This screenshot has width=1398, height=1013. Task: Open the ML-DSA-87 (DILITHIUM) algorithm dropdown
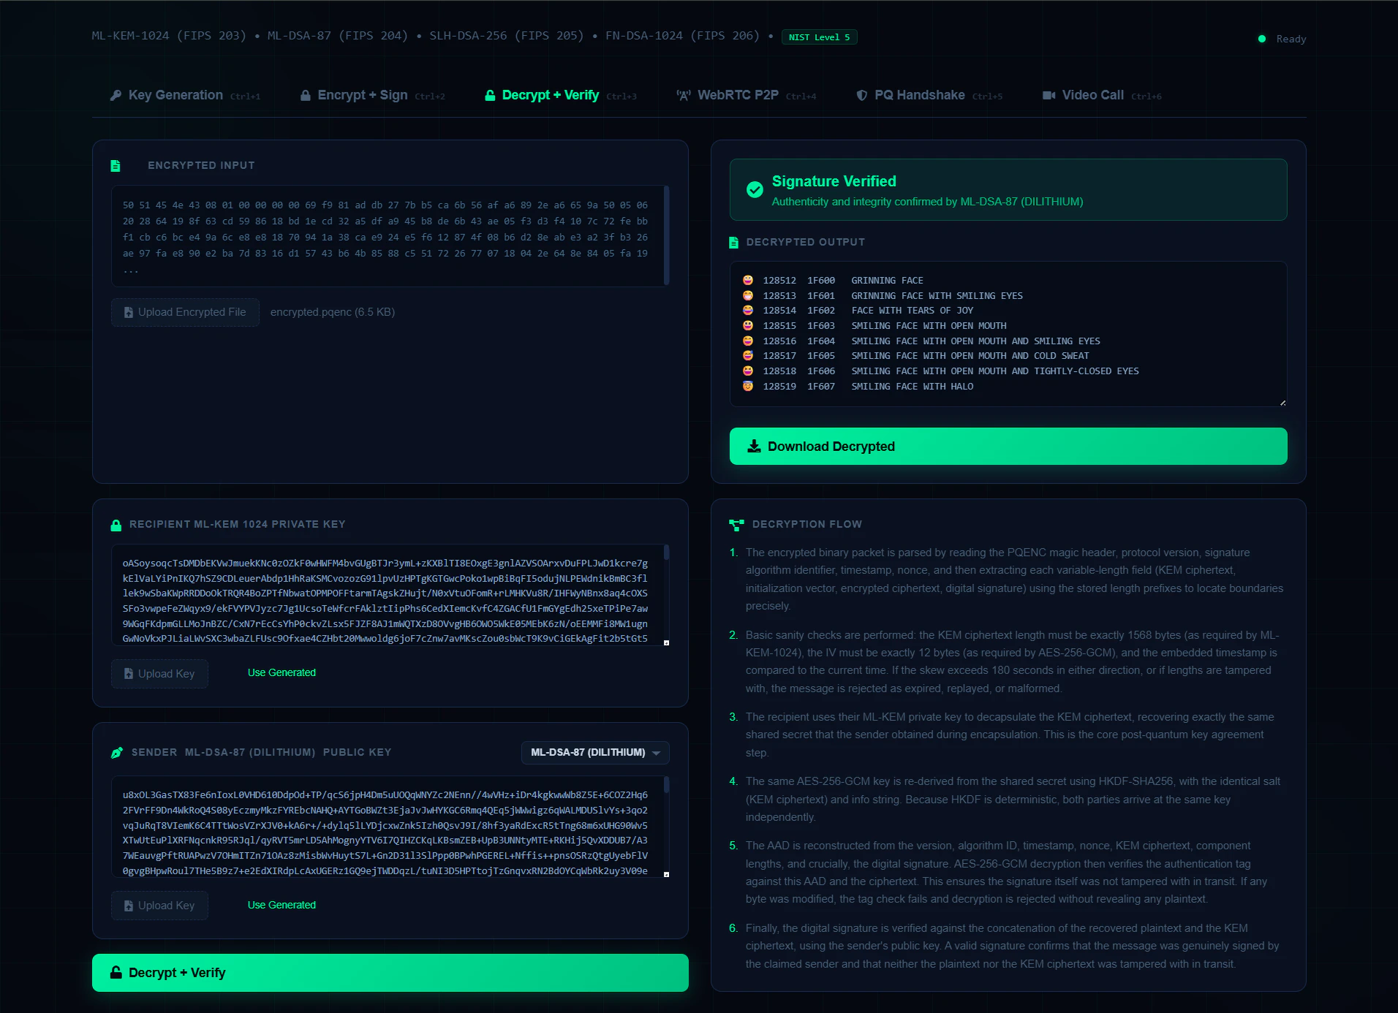click(595, 753)
